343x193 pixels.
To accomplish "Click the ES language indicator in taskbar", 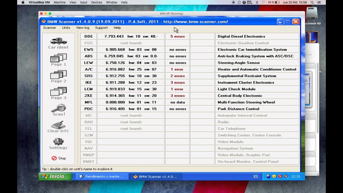I will [256, 177].
